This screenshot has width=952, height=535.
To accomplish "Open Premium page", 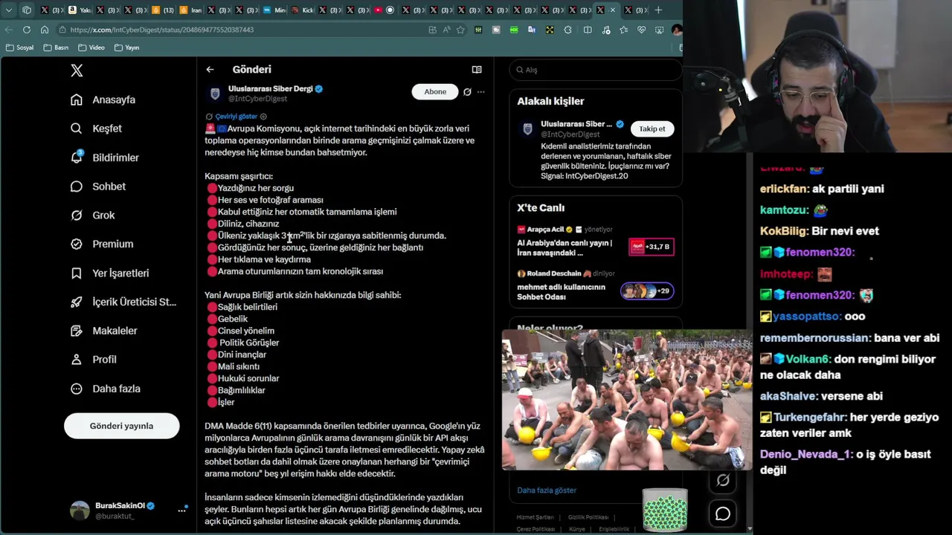I will click(x=102, y=244).
